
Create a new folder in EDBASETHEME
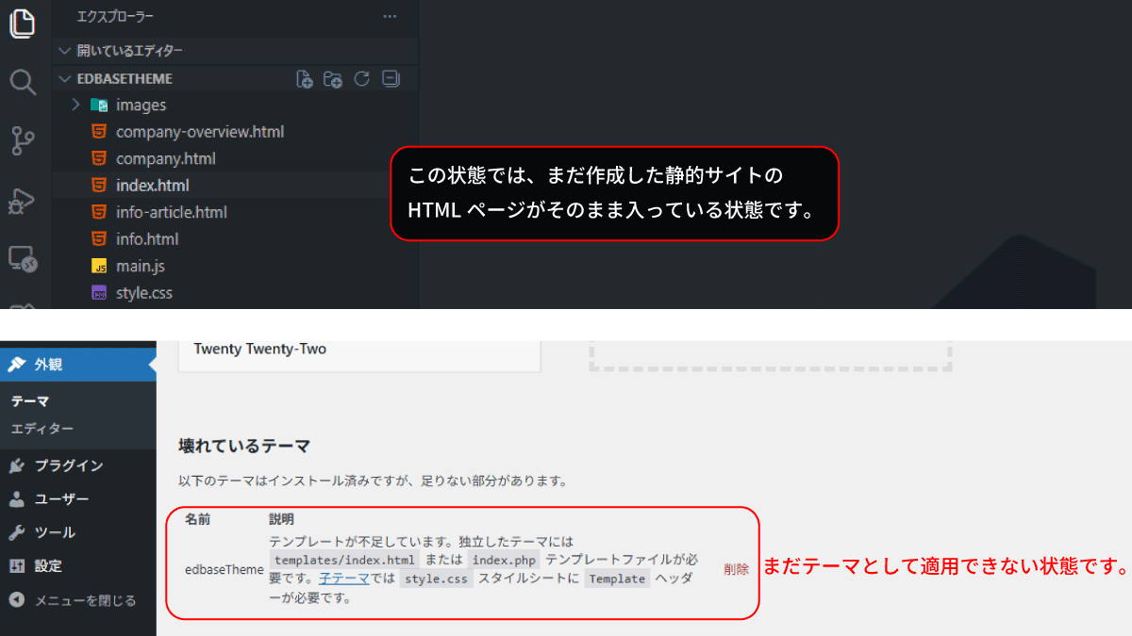click(332, 79)
